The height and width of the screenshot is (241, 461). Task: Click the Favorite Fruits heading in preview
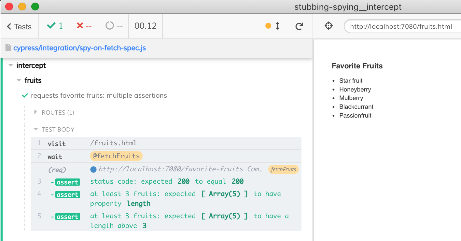coord(357,66)
